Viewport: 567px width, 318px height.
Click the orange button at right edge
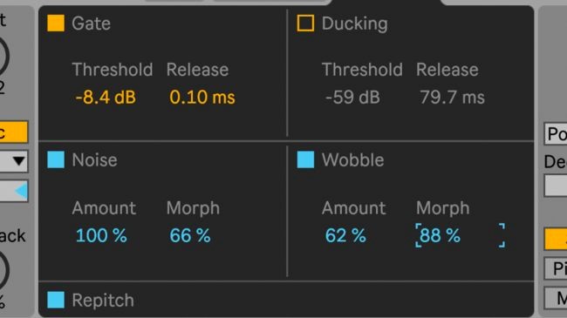(556, 239)
